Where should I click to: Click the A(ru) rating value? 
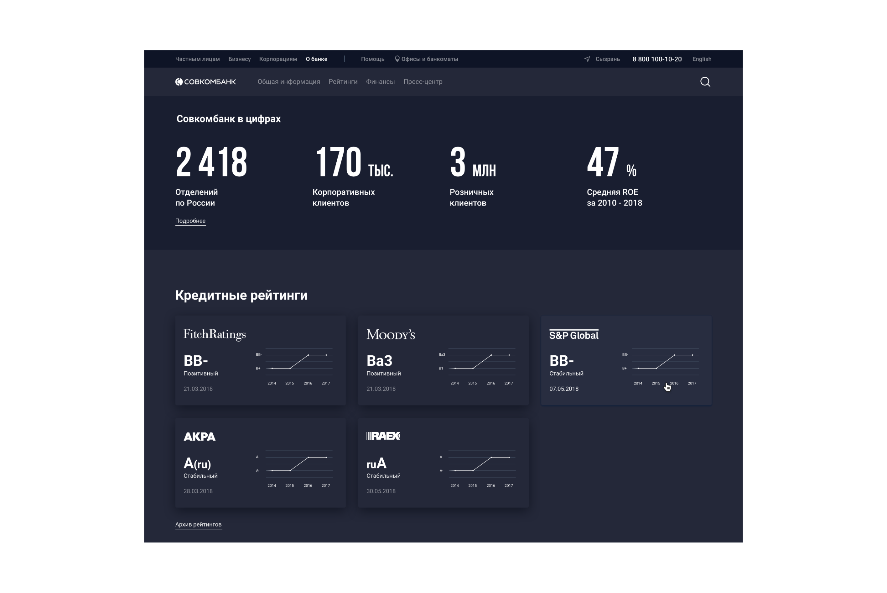(197, 463)
